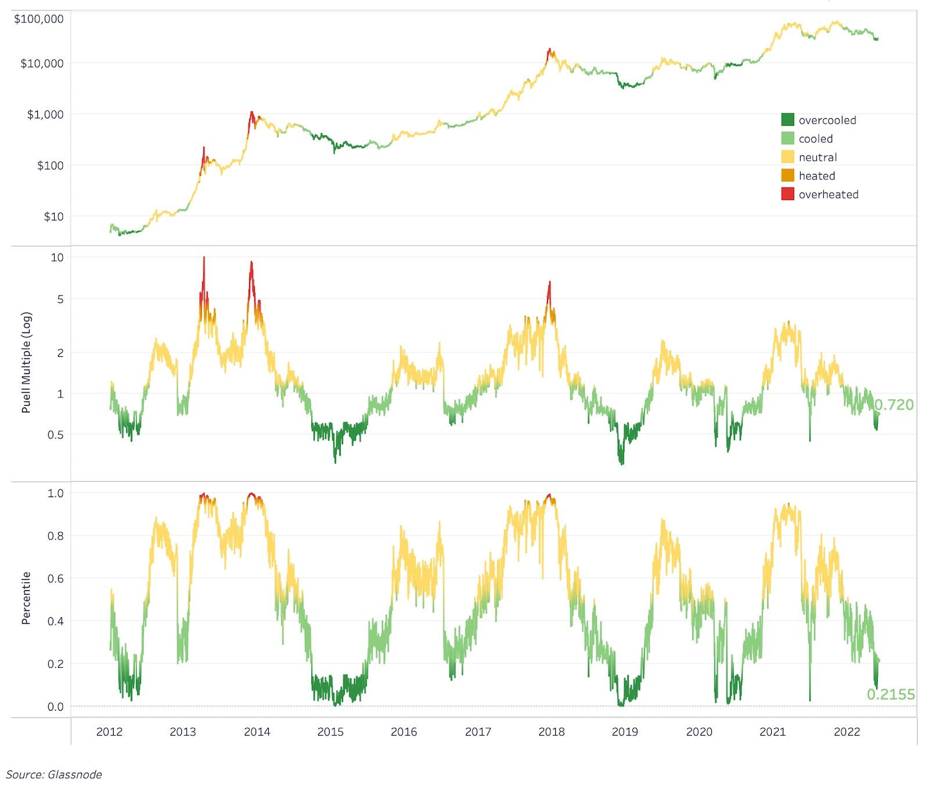The height and width of the screenshot is (789, 929).
Task: Select the 2015 year label on the x-axis
Action: pos(330,732)
